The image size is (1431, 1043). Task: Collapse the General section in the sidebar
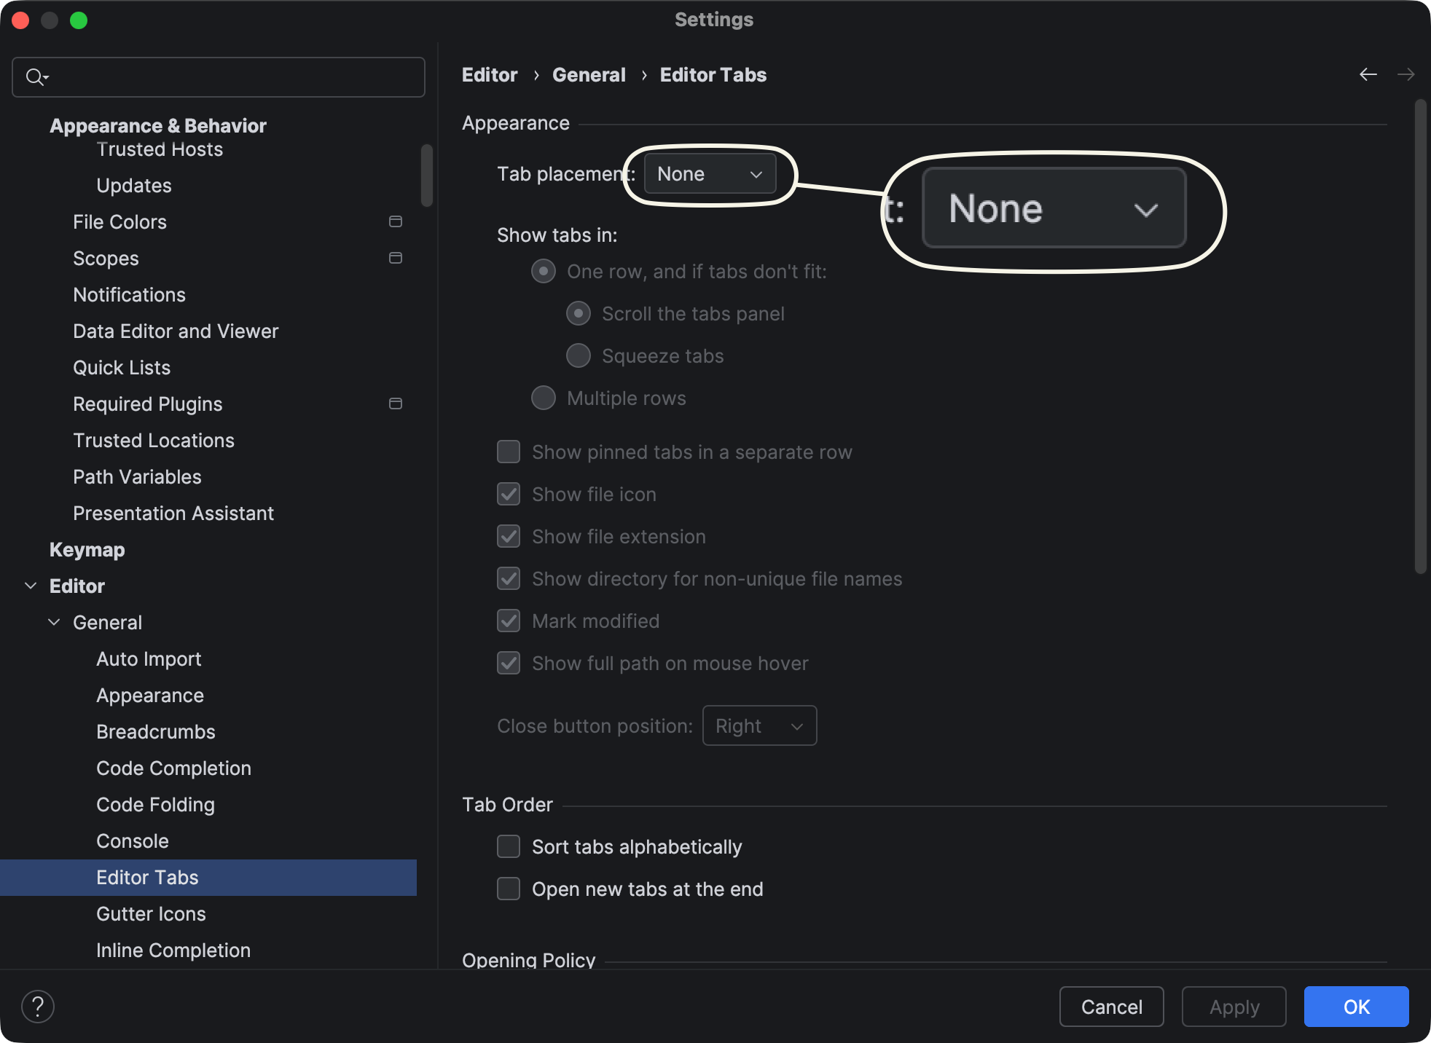pyautogui.click(x=53, y=622)
